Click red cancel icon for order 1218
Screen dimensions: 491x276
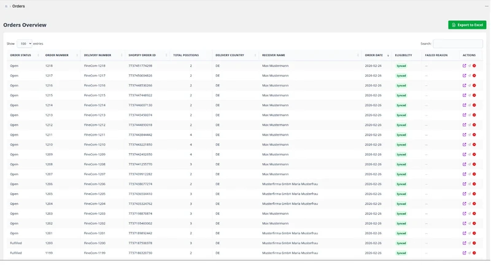(474, 66)
